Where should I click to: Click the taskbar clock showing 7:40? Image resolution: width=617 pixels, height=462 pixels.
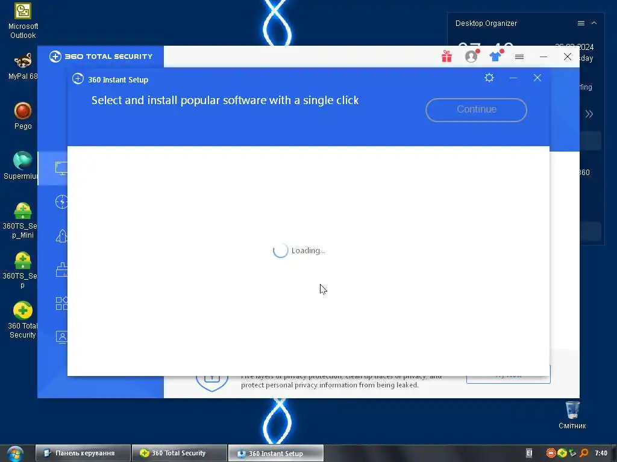pyautogui.click(x=601, y=453)
